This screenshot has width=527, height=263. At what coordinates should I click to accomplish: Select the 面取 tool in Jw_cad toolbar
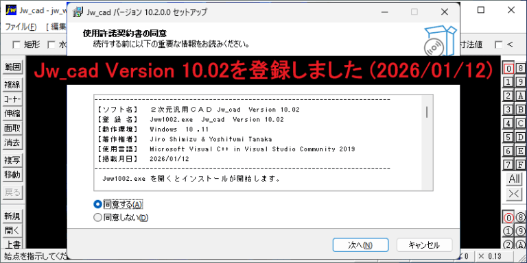(x=12, y=128)
